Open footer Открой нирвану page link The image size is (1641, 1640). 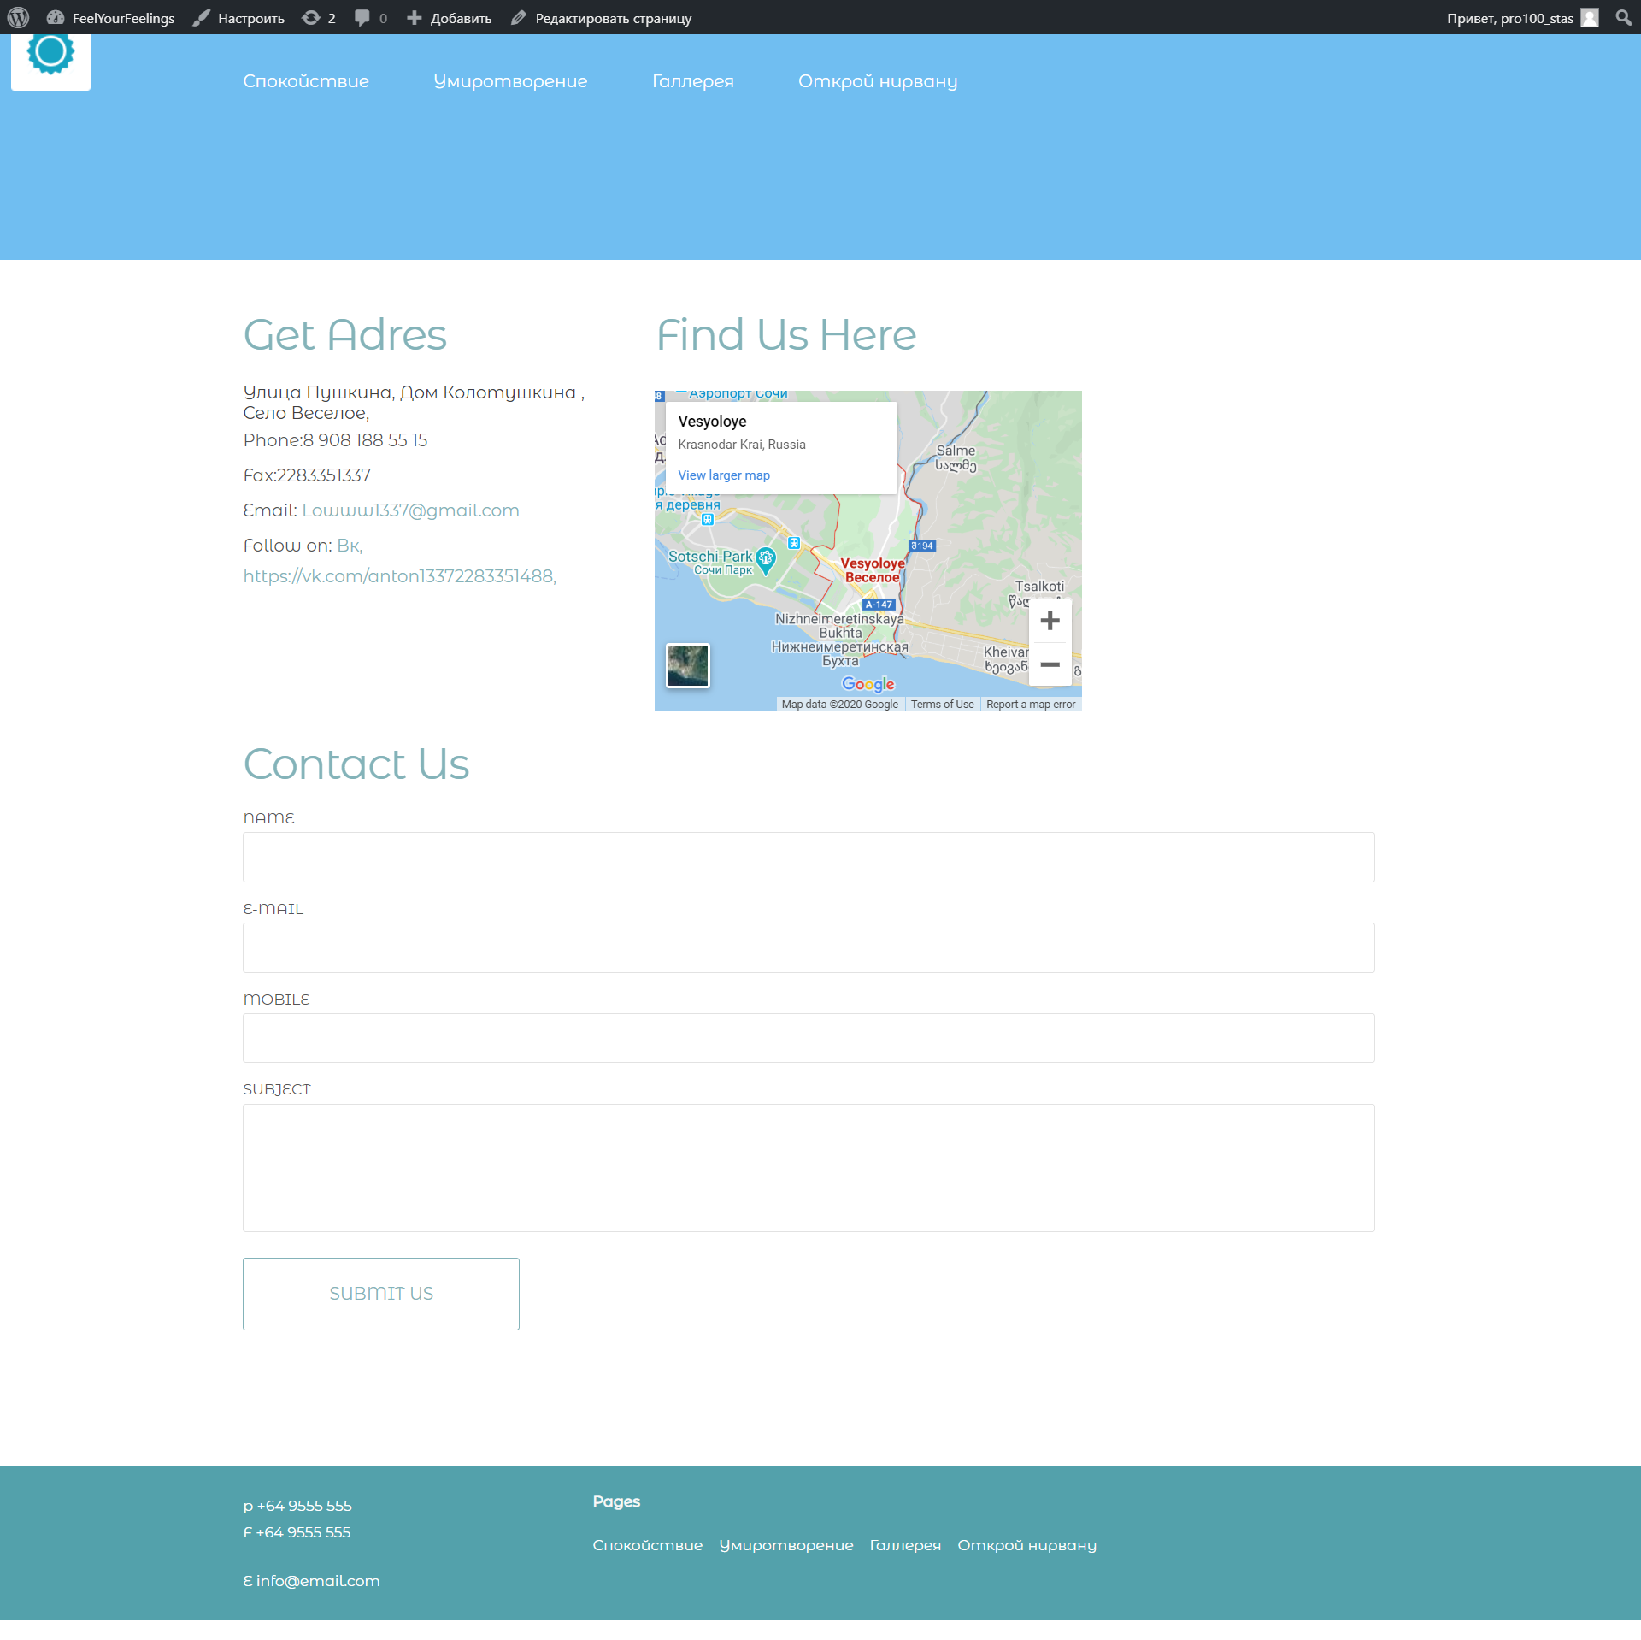(1026, 1545)
